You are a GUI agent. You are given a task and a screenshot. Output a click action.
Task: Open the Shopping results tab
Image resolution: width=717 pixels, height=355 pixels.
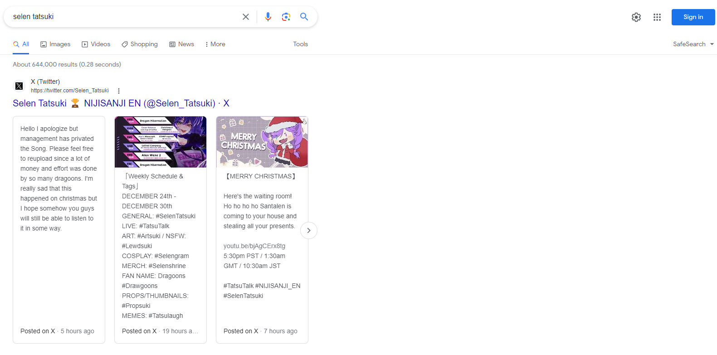(x=140, y=44)
